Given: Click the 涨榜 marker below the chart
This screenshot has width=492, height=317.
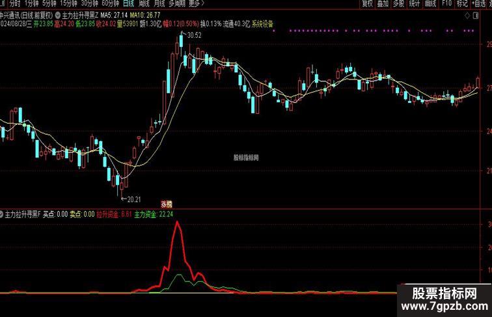Looking at the screenshot, I should [167, 204].
